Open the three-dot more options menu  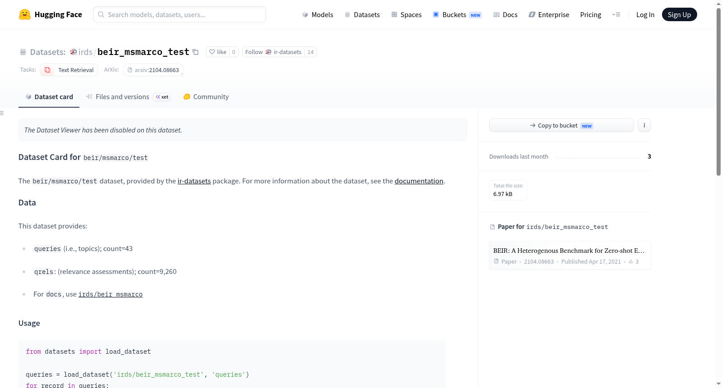644,125
